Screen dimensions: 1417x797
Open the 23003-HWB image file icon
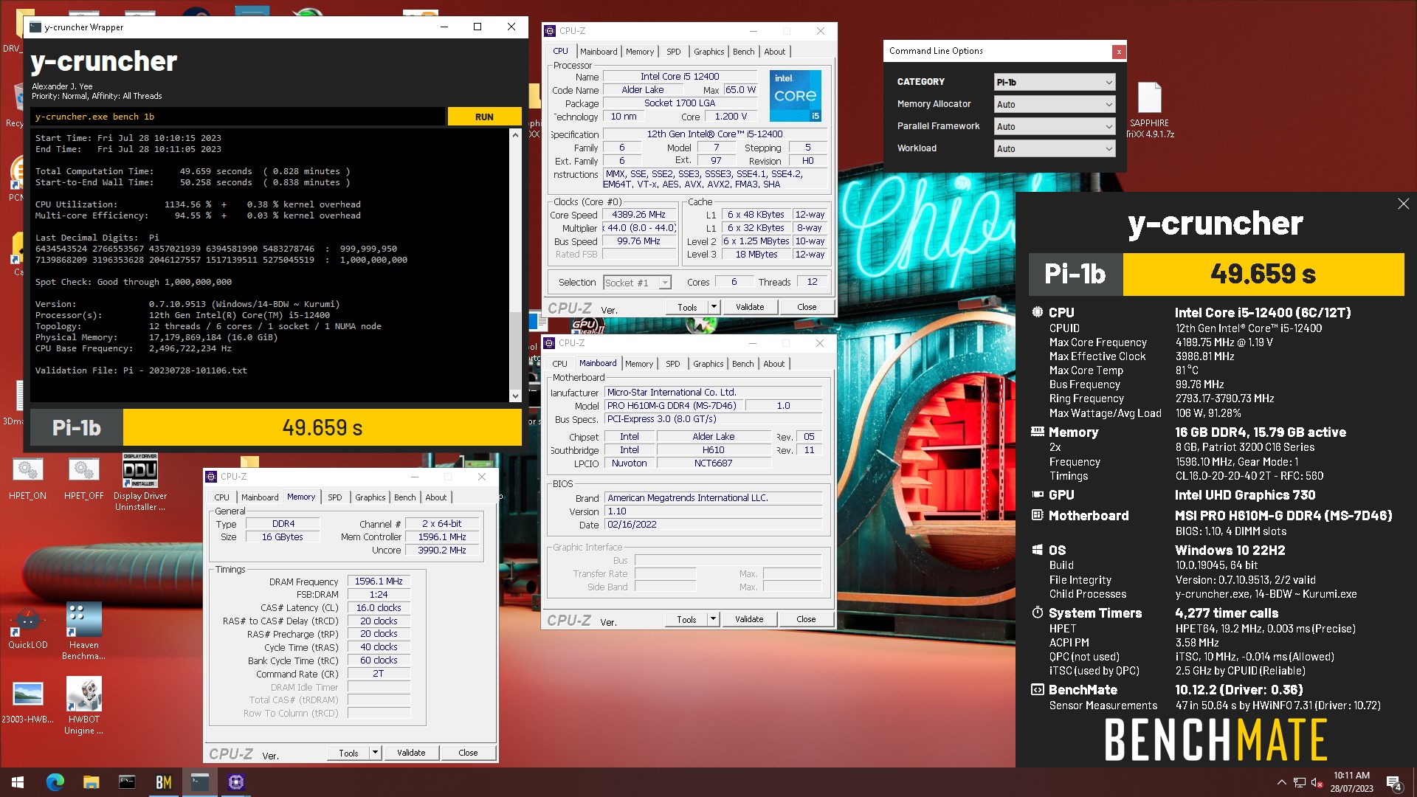[x=28, y=702]
